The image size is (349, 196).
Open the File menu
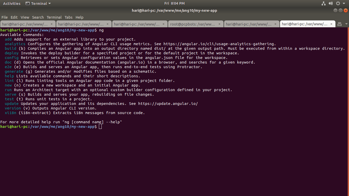coord(5,17)
